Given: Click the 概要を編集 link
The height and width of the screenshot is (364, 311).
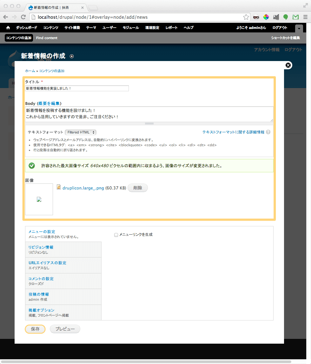Looking at the screenshot, I should tap(49, 104).
